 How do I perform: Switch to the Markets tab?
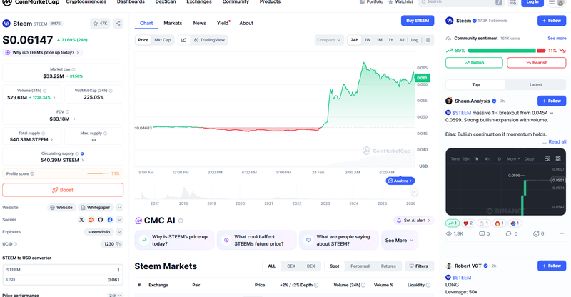173,23
